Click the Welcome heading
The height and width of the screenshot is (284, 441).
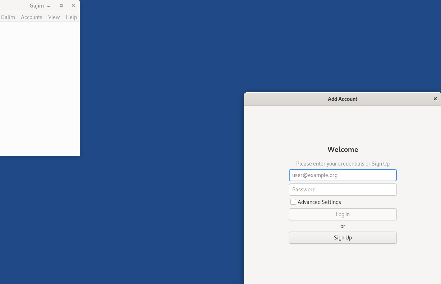point(343,149)
